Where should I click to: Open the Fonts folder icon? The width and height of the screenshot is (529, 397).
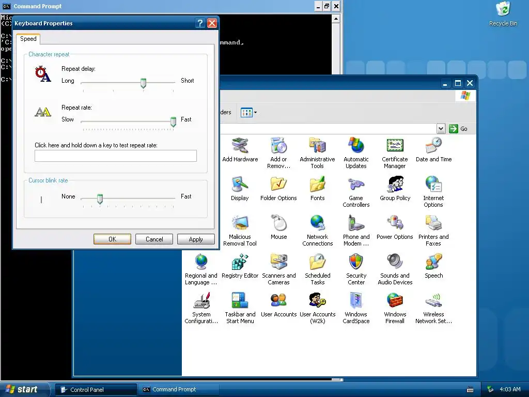coord(318,185)
